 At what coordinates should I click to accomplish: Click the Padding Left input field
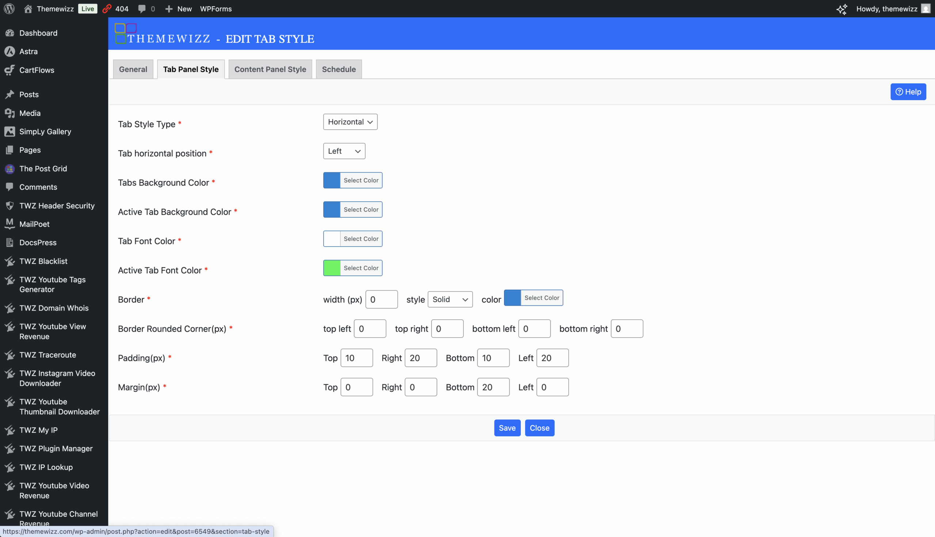coord(552,358)
